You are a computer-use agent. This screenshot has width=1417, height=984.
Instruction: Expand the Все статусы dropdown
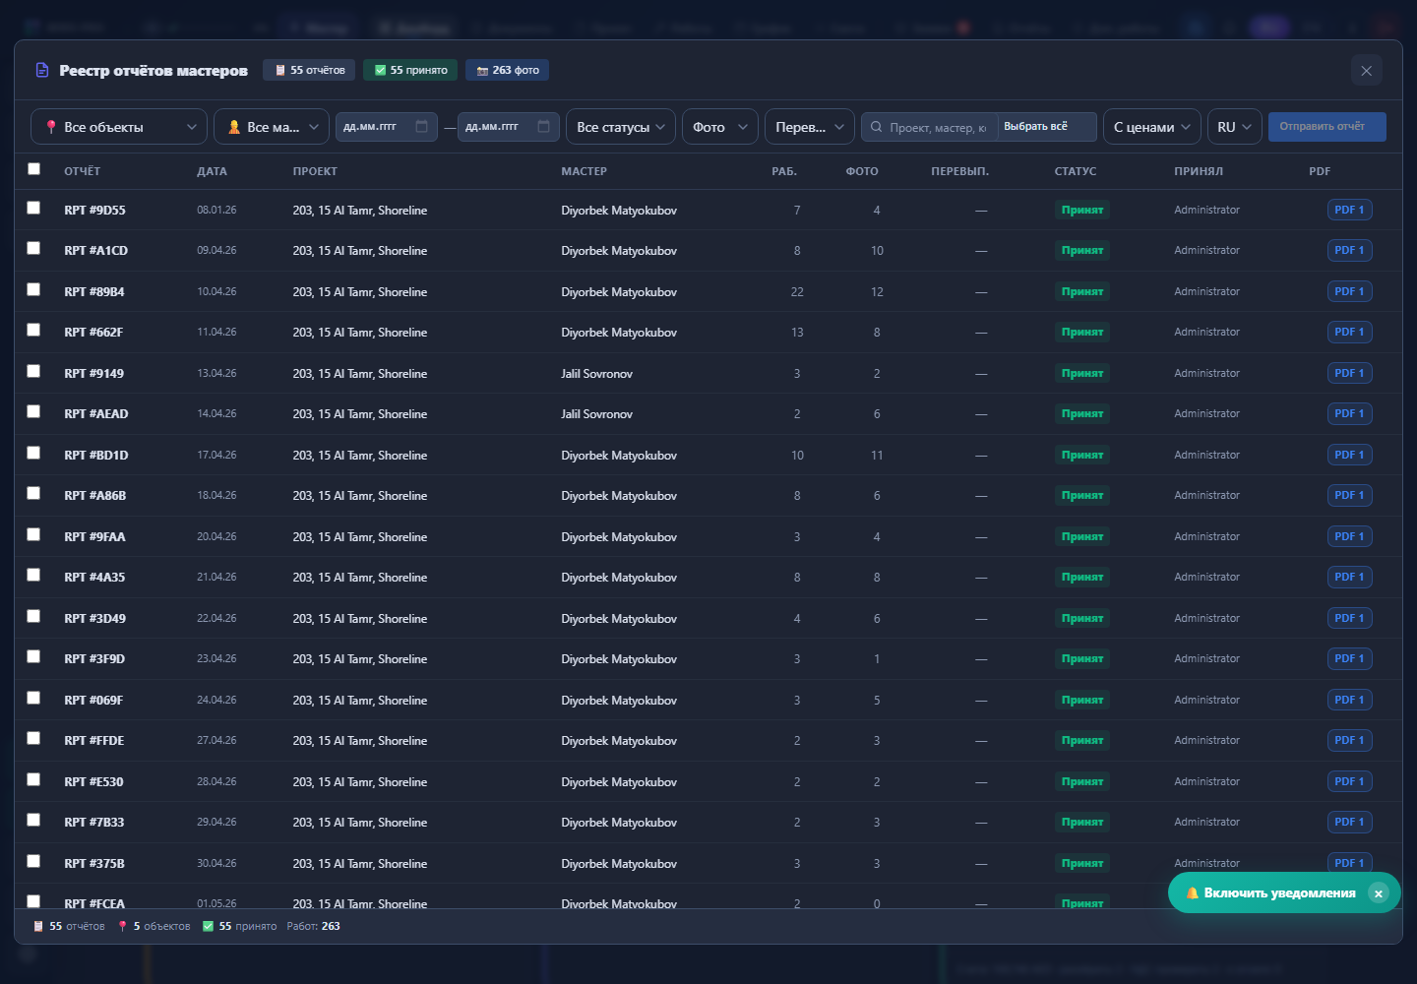621,127
